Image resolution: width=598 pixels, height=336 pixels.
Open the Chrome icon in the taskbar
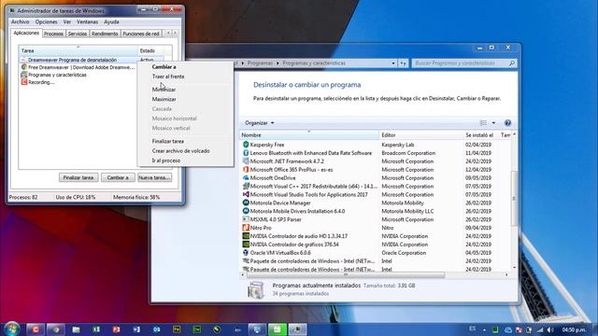point(56,329)
